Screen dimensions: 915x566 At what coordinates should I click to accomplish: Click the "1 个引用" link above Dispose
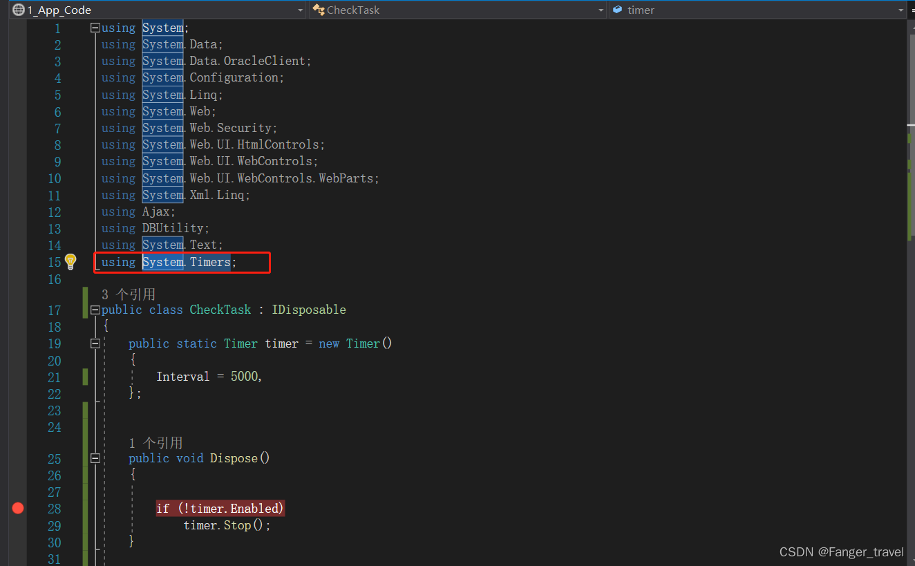point(157,442)
